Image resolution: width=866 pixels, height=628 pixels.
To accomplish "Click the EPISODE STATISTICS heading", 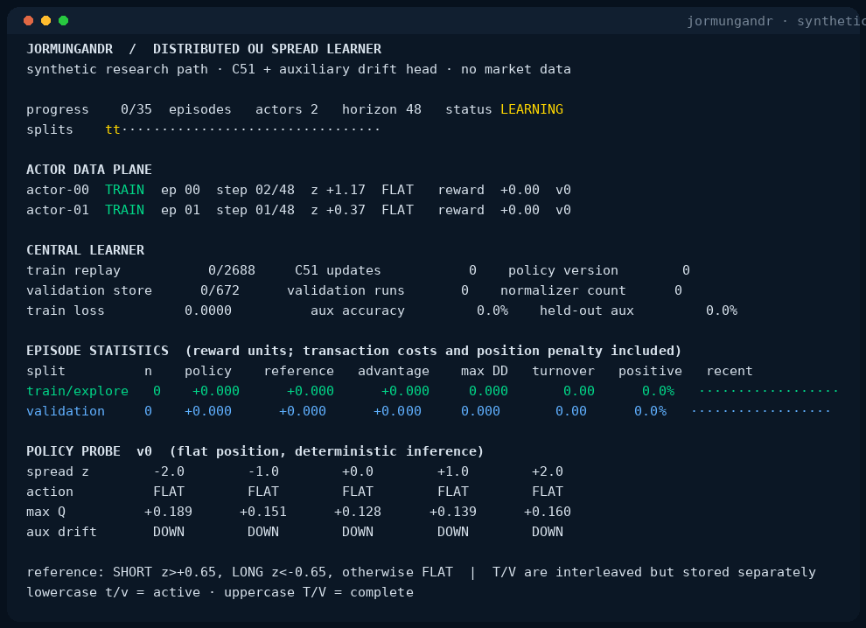I will 97,351.
